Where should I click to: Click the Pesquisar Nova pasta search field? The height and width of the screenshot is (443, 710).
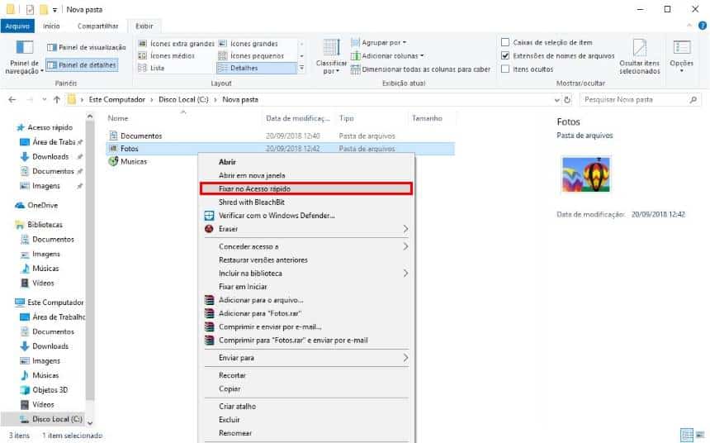point(632,99)
